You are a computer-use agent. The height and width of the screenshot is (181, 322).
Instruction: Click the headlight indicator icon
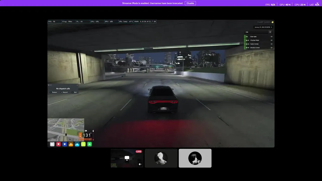click(x=86, y=131)
